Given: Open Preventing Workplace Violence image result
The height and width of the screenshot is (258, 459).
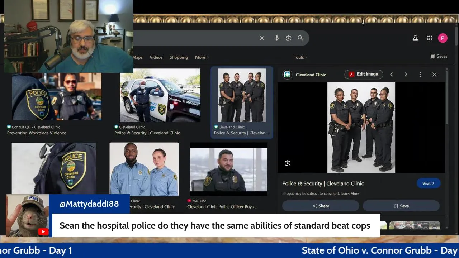Looking at the screenshot, I should 57,96.
